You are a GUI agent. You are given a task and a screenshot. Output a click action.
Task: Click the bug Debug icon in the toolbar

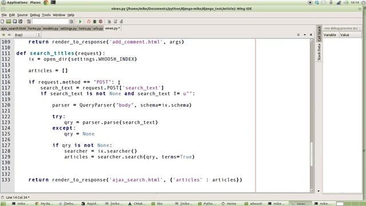94,22
